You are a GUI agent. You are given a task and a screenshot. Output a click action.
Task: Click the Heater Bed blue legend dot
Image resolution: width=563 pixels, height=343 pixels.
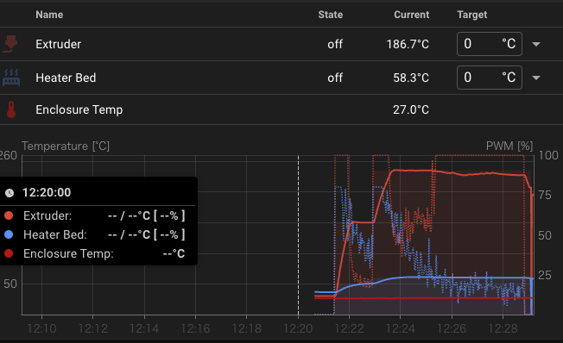coord(9,234)
